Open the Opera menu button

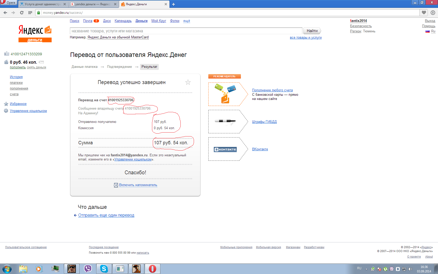tap(8, 3)
